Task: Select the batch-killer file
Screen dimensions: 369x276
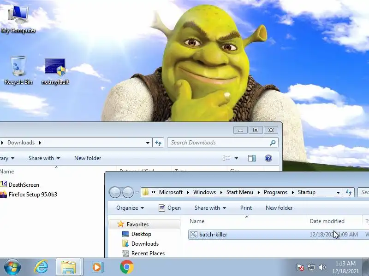Action: 279,235
